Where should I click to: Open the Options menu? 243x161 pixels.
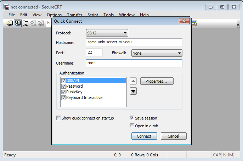[54, 15]
